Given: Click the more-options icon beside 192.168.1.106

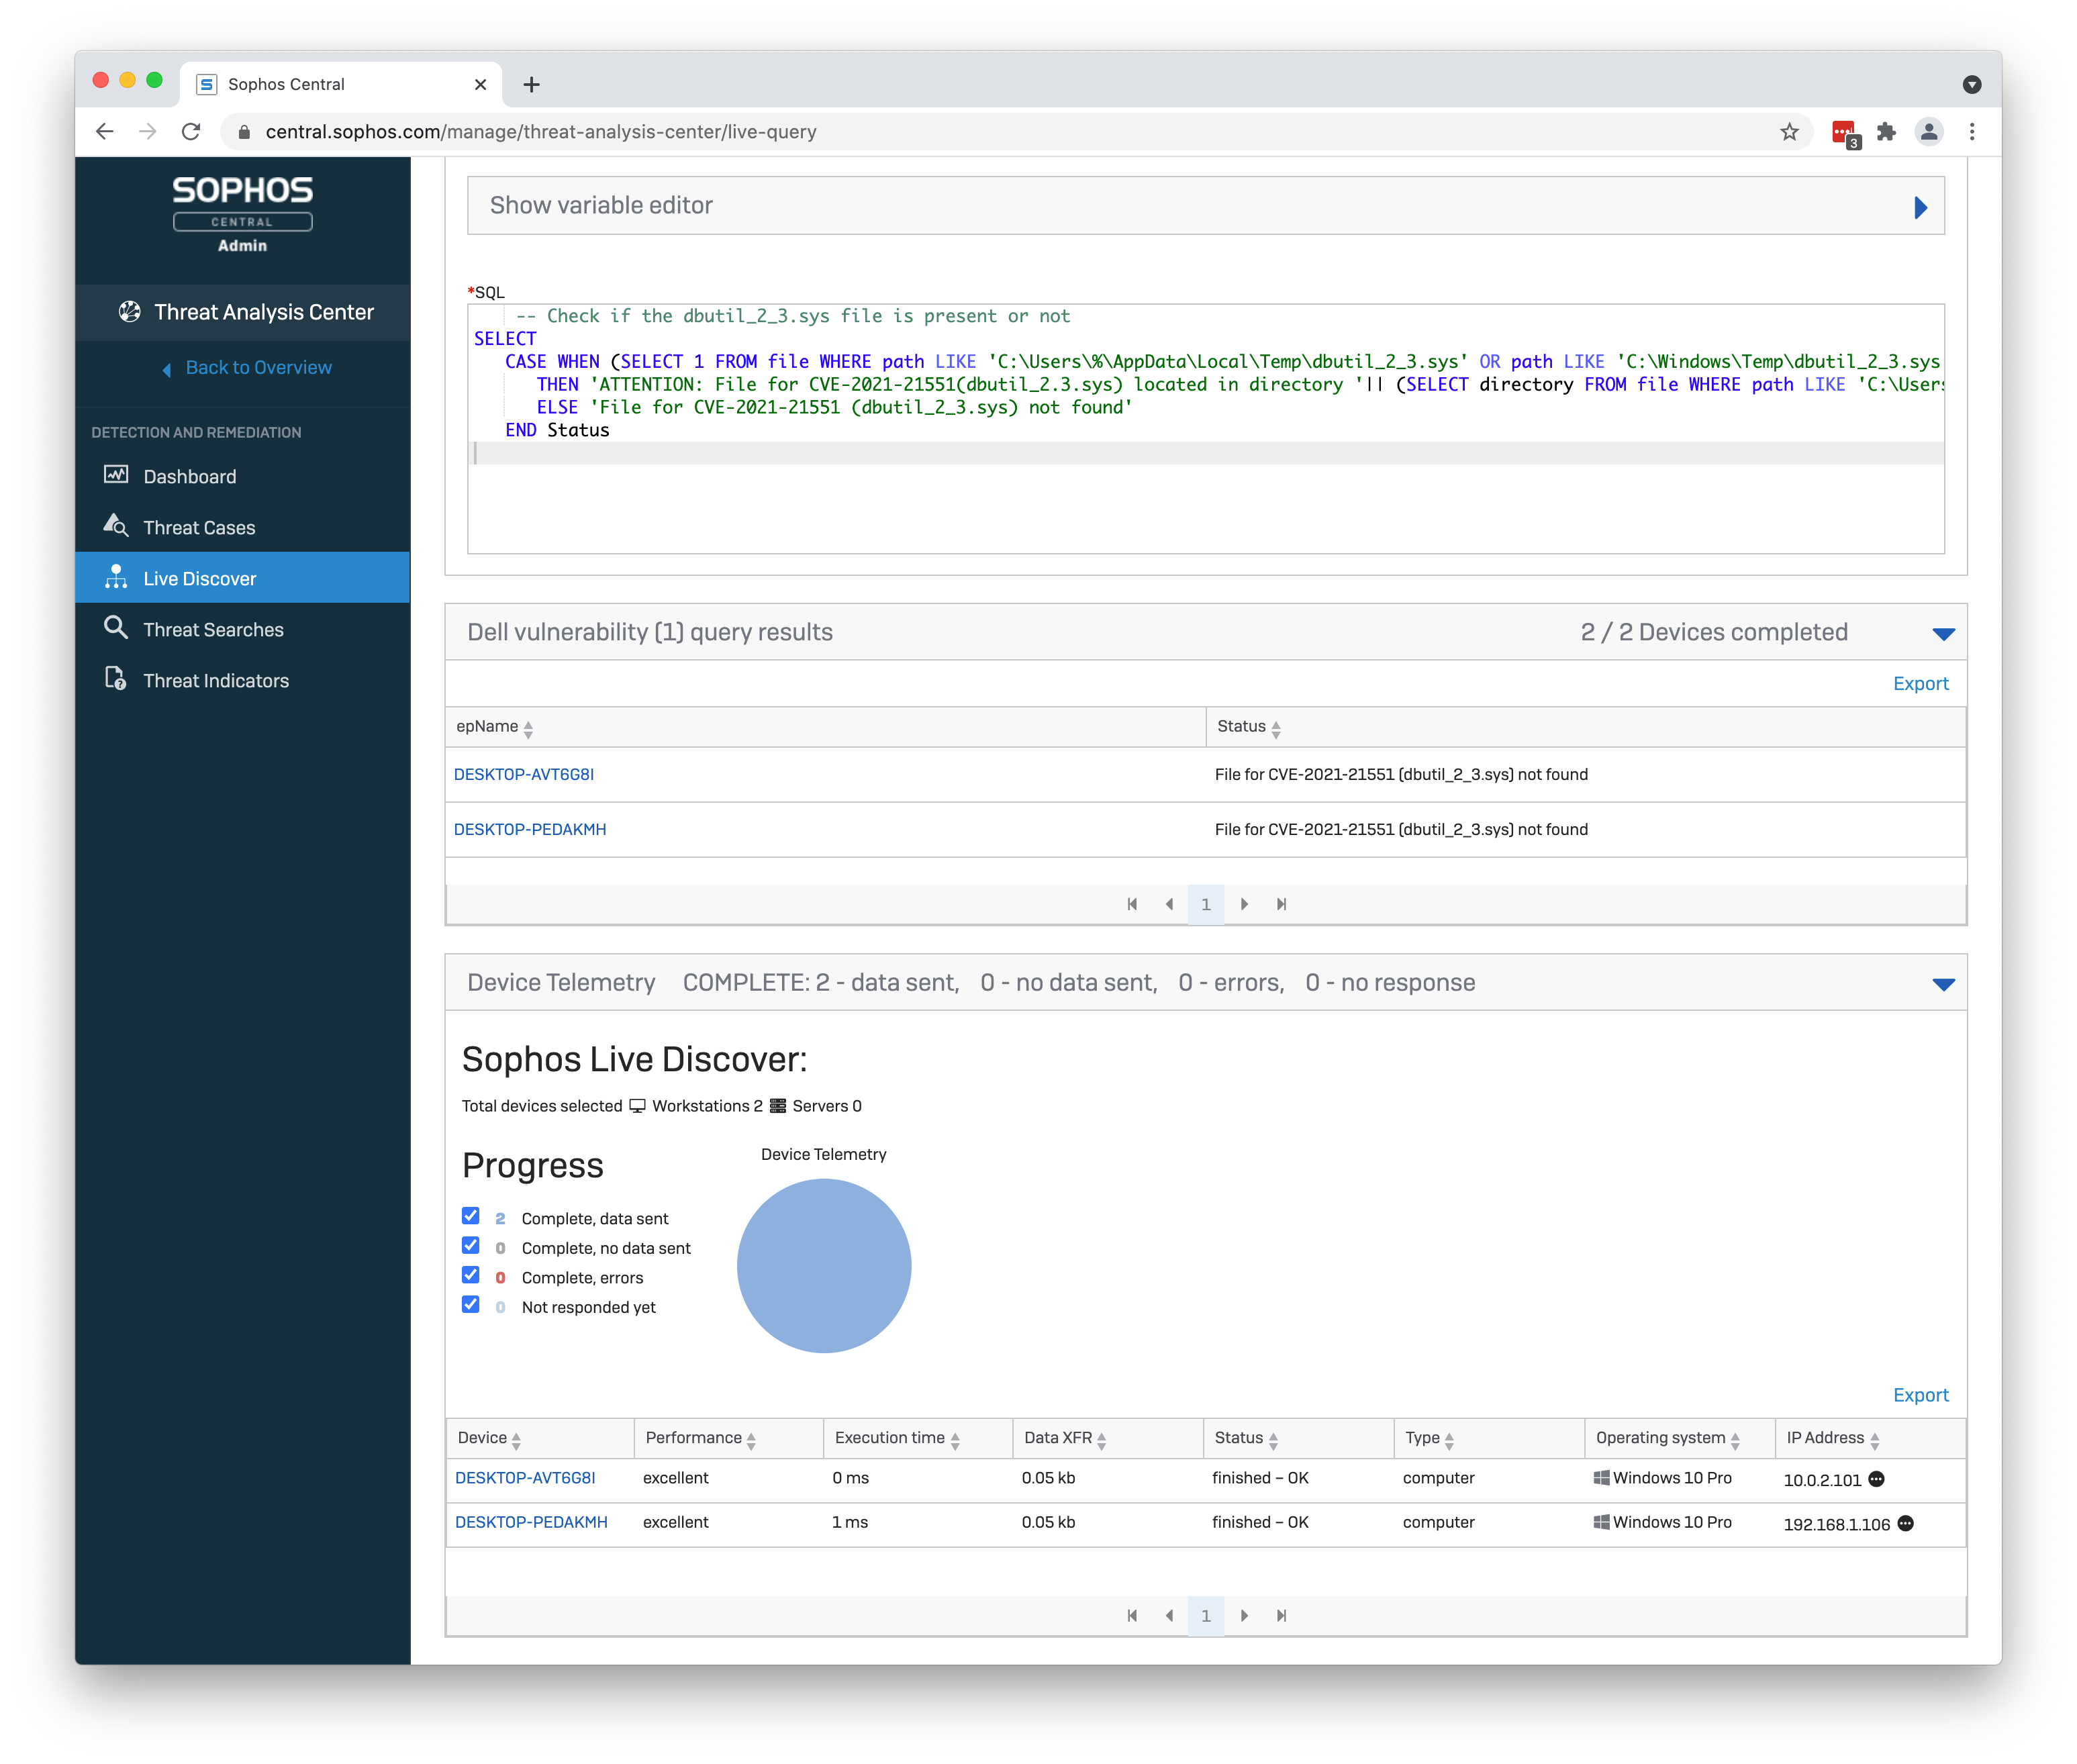Looking at the screenshot, I should 1906,1523.
